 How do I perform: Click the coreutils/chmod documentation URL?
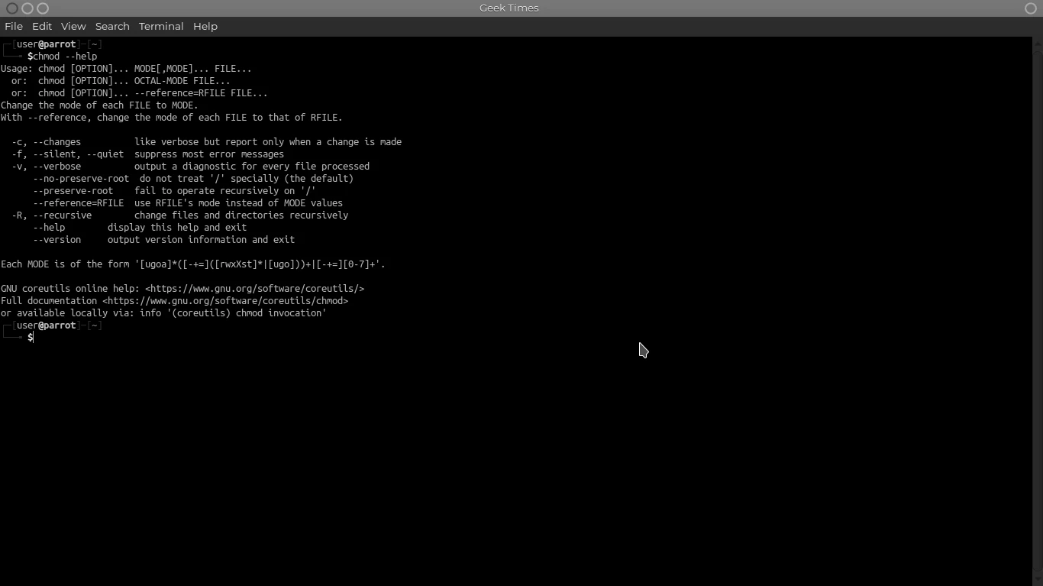(x=225, y=301)
